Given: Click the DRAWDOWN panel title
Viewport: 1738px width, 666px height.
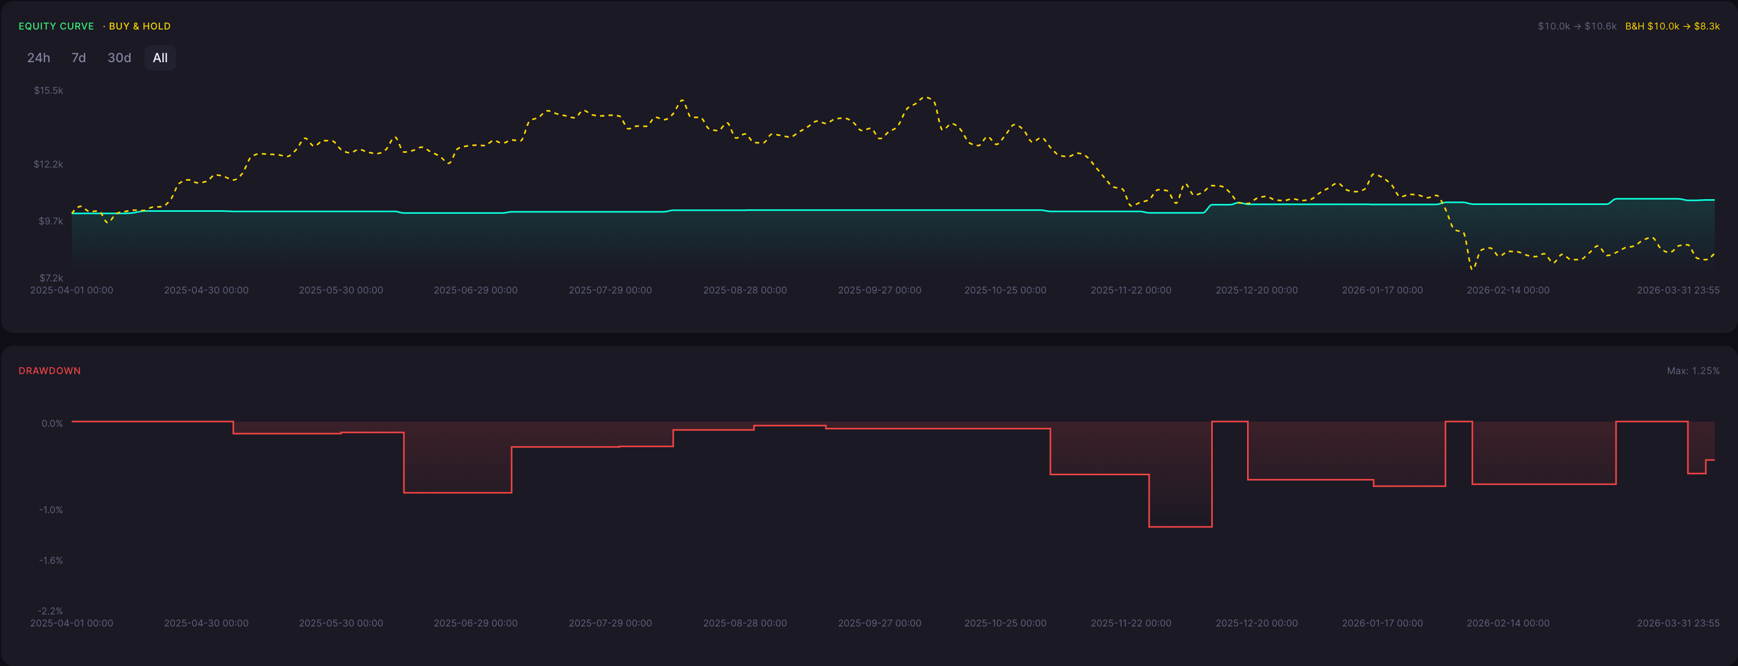Looking at the screenshot, I should coord(49,371).
